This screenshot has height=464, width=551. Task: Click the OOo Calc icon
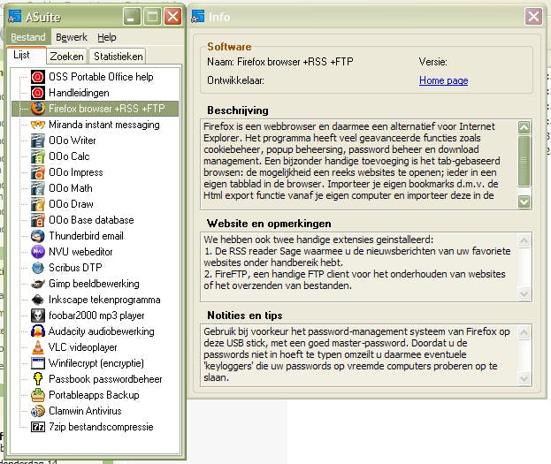click(38, 156)
